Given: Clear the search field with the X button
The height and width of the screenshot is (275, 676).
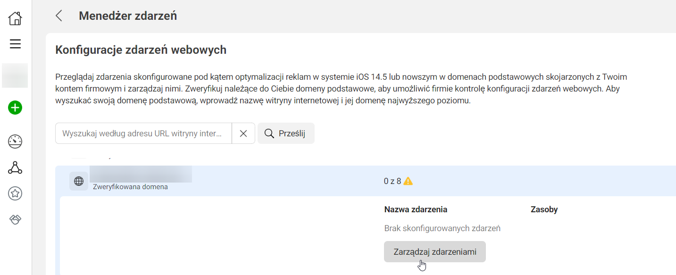Looking at the screenshot, I should coord(243,133).
